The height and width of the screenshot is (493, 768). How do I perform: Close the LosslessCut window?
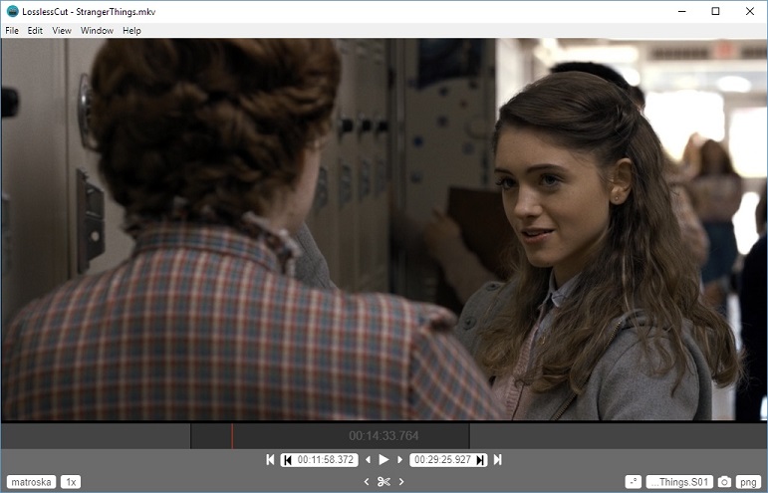point(750,11)
